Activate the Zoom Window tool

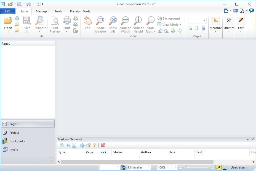pos(100,24)
